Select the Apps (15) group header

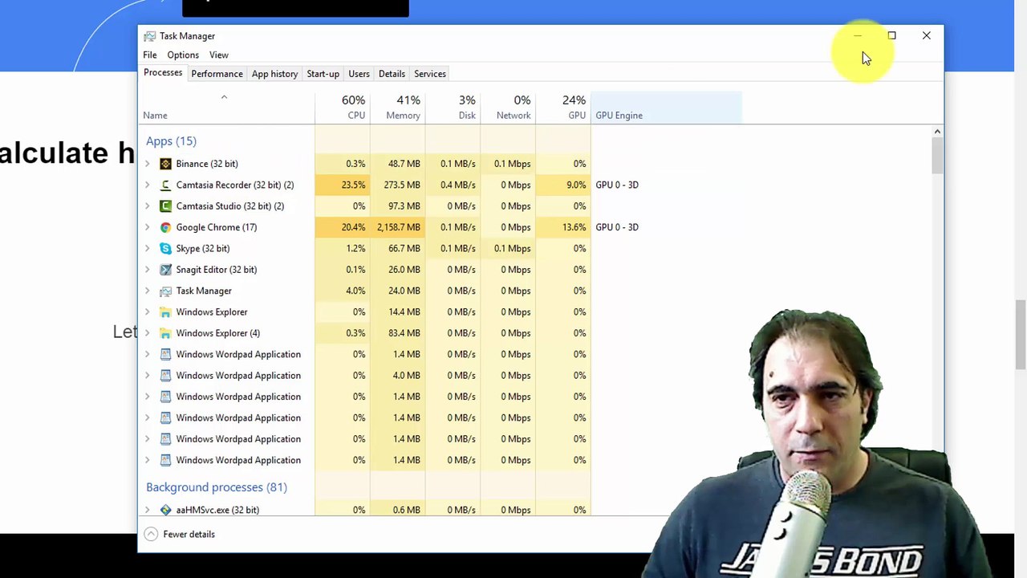171,141
